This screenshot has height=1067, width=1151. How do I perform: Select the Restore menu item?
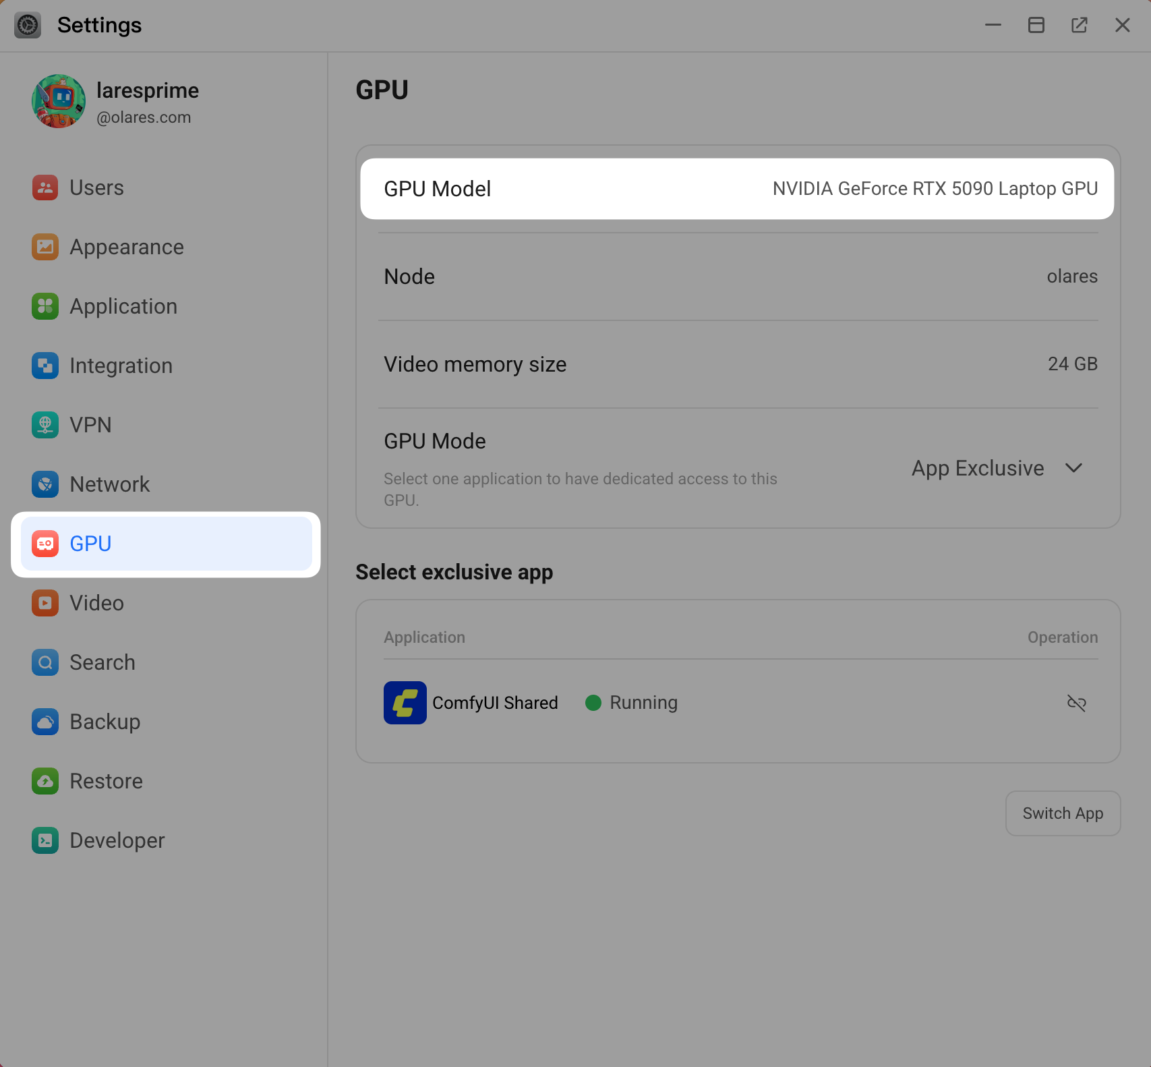click(x=106, y=781)
